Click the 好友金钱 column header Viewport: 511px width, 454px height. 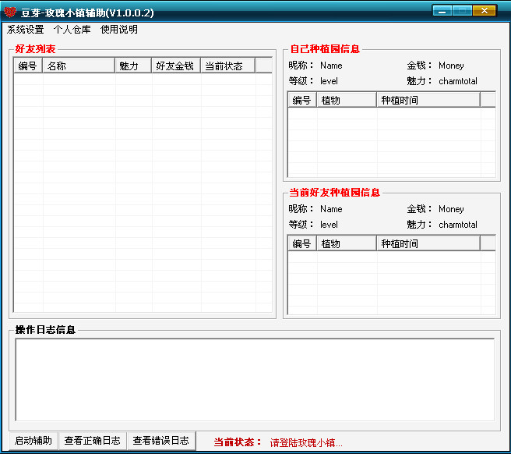click(175, 66)
